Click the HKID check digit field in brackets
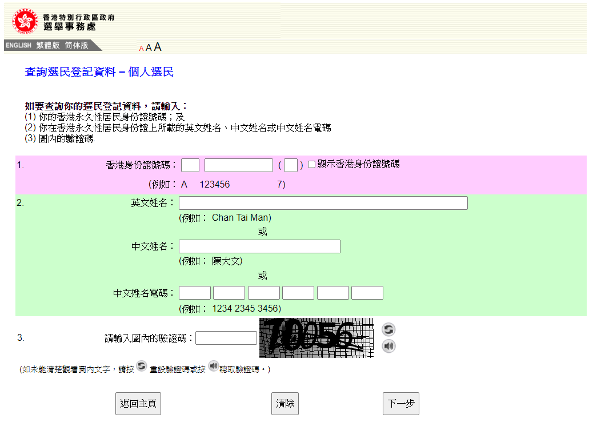 [x=290, y=165]
